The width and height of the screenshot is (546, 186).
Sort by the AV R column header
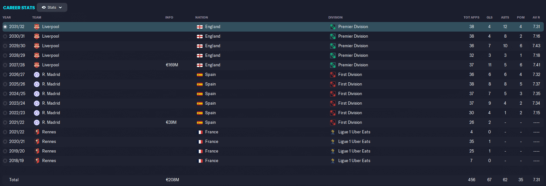coord(536,18)
